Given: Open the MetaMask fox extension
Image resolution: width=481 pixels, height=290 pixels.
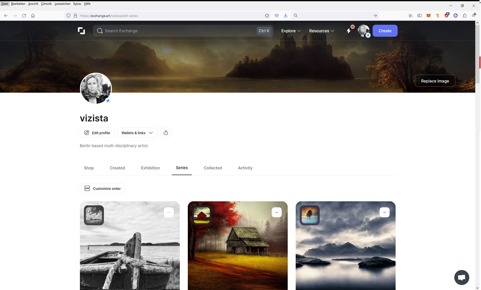Looking at the screenshot, I should tap(429, 15).
